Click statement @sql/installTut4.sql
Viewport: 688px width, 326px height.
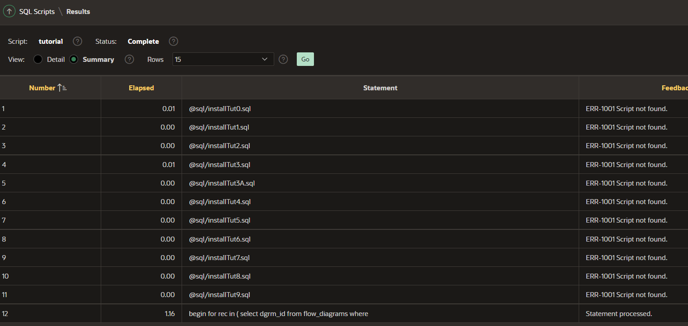coord(220,202)
